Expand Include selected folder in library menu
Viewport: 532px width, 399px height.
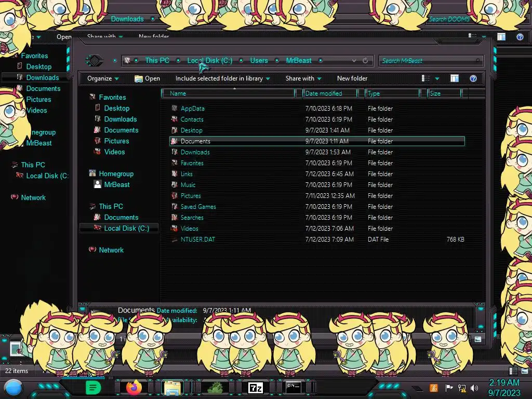click(x=222, y=78)
